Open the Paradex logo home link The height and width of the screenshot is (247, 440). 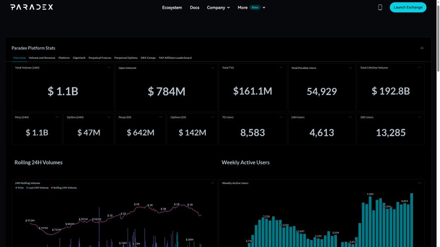pos(31,7)
